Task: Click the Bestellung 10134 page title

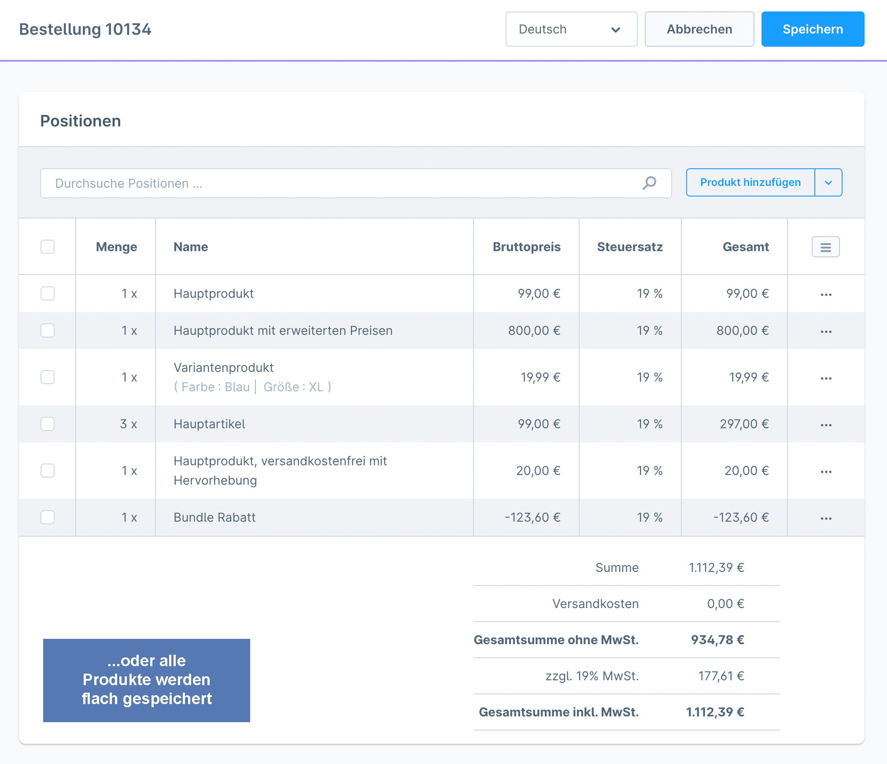Action: [85, 30]
